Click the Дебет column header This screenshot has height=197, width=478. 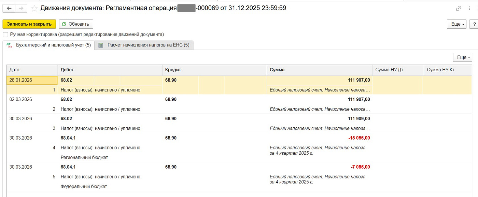point(110,70)
